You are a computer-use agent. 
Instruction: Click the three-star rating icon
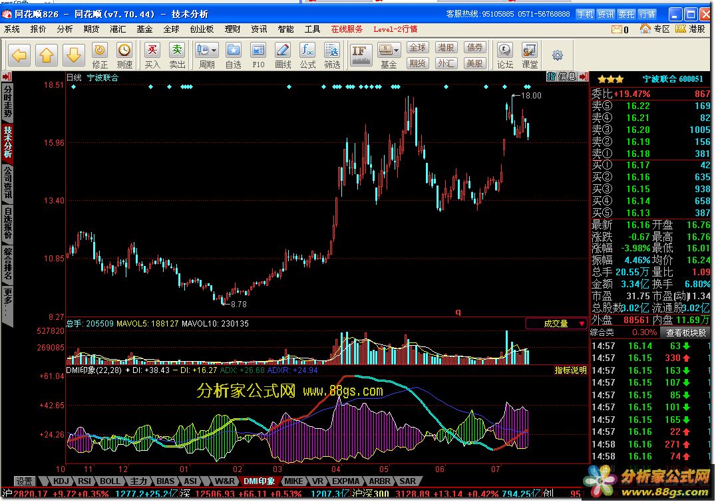[x=610, y=79]
